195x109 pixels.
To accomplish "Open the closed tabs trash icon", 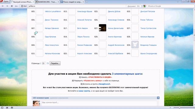I will [178, 2].
